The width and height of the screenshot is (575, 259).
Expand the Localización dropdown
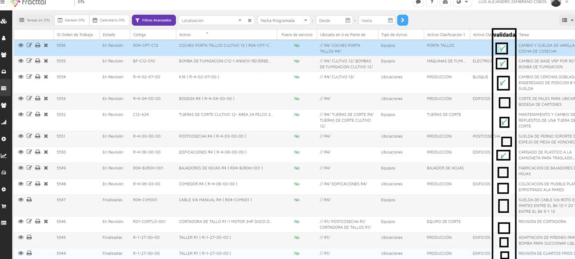pos(240,20)
